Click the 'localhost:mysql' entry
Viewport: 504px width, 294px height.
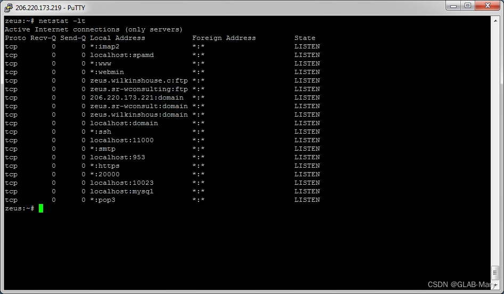click(x=122, y=191)
